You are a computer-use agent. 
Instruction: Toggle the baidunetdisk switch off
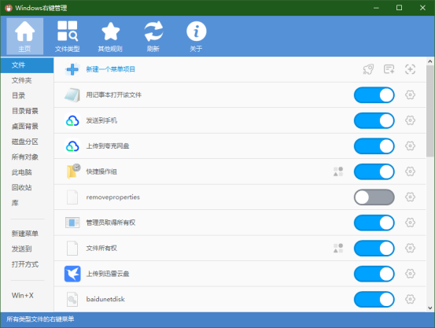374,300
